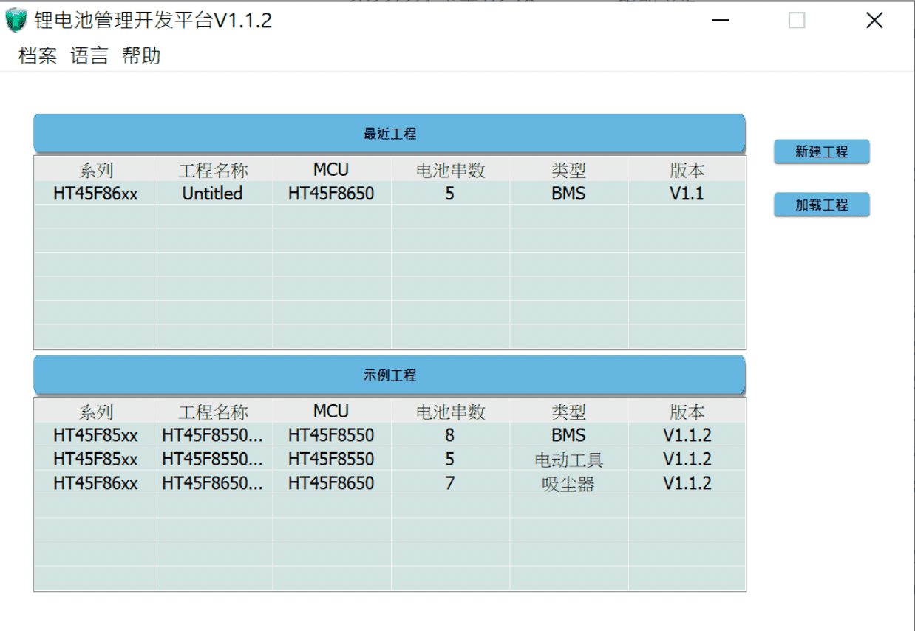Viewport: 915px width, 631px height.
Task: Select HT45F86xx cell in the 吸尘器 row
Action: [x=95, y=482]
